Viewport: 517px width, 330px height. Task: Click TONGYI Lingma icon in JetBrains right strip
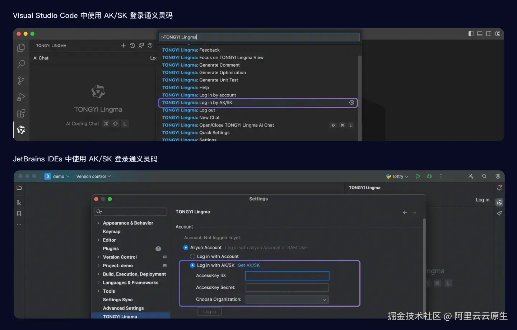click(x=499, y=203)
